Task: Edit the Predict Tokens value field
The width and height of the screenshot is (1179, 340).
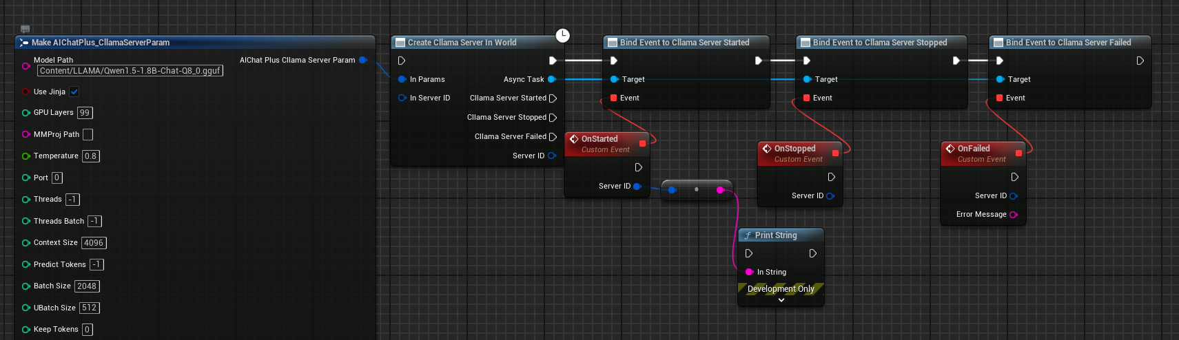Action: (x=96, y=264)
